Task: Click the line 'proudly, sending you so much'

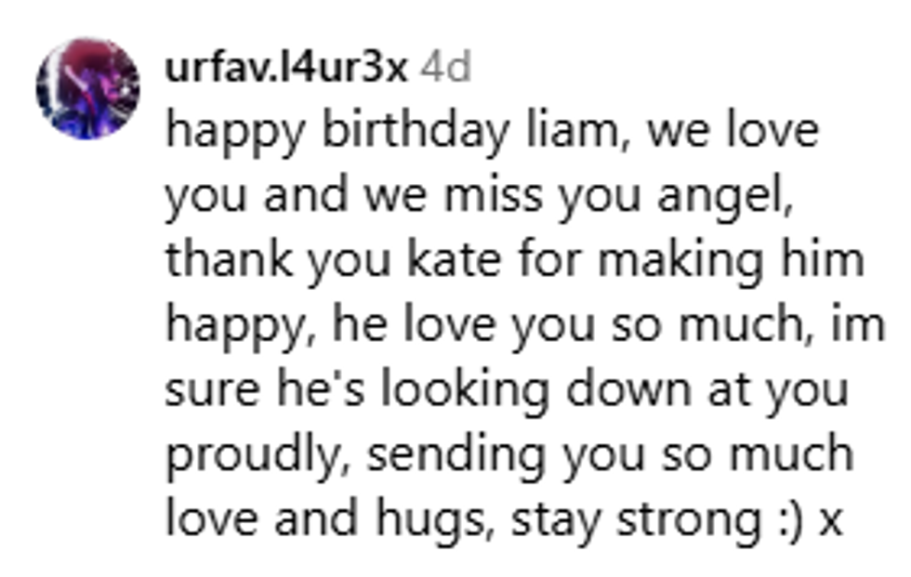Action: [509, 455]
